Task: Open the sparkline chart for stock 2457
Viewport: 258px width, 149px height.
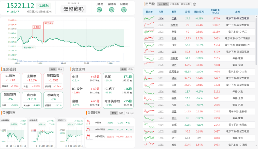Action: click(149, 45)
